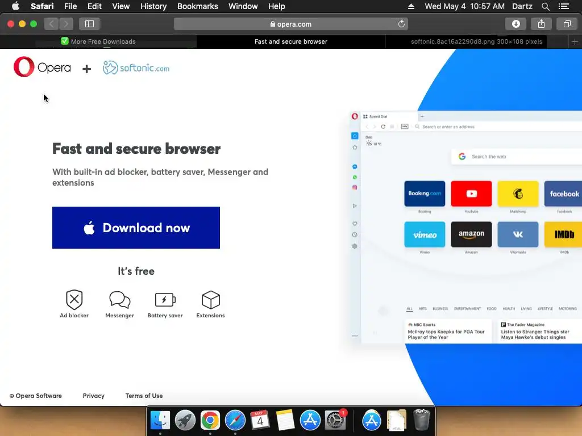Click the Stranger Things star news headline

[535, 334]
